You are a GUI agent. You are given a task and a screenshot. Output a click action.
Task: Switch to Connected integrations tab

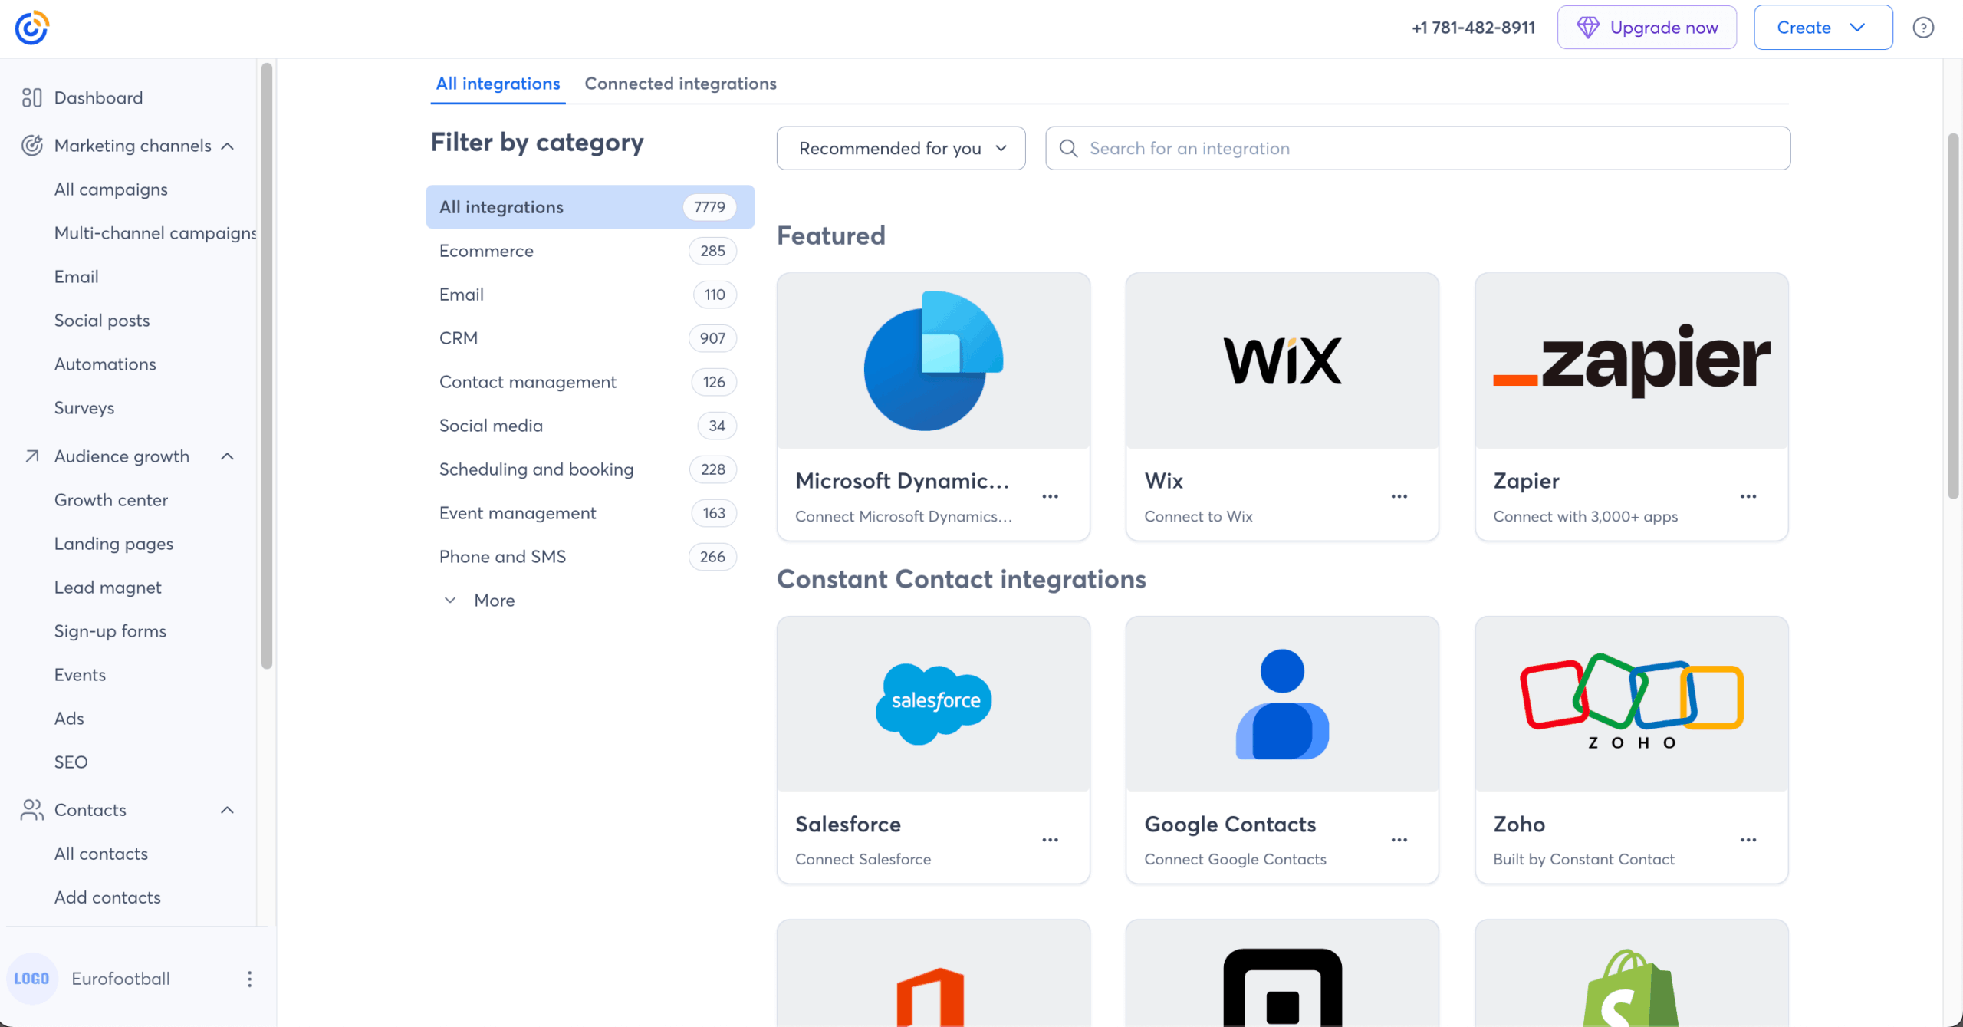click(x=680, y=84)
